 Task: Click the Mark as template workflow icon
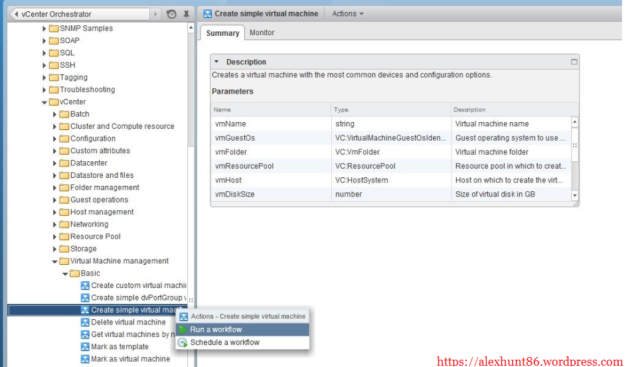click(x=85, y=347)
